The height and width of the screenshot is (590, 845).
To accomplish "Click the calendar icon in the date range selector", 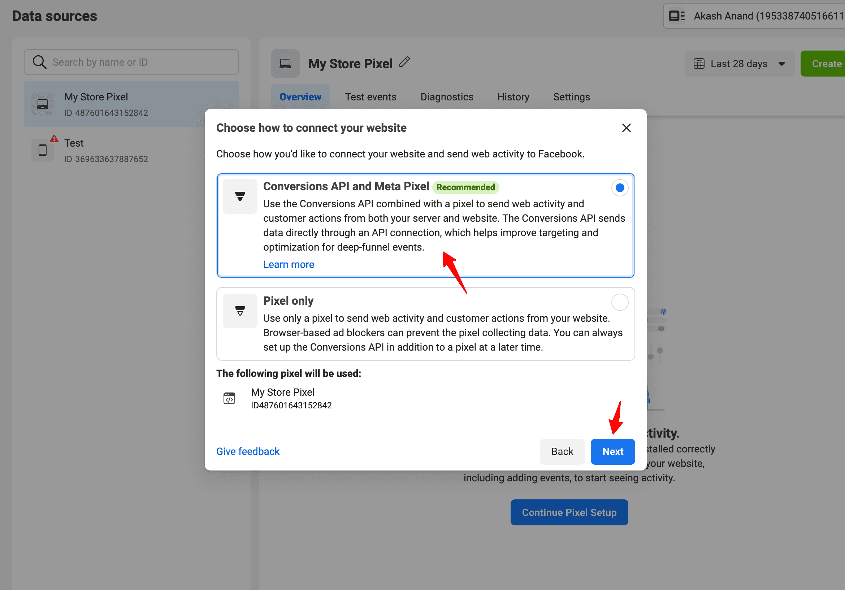I will (699, 63).
